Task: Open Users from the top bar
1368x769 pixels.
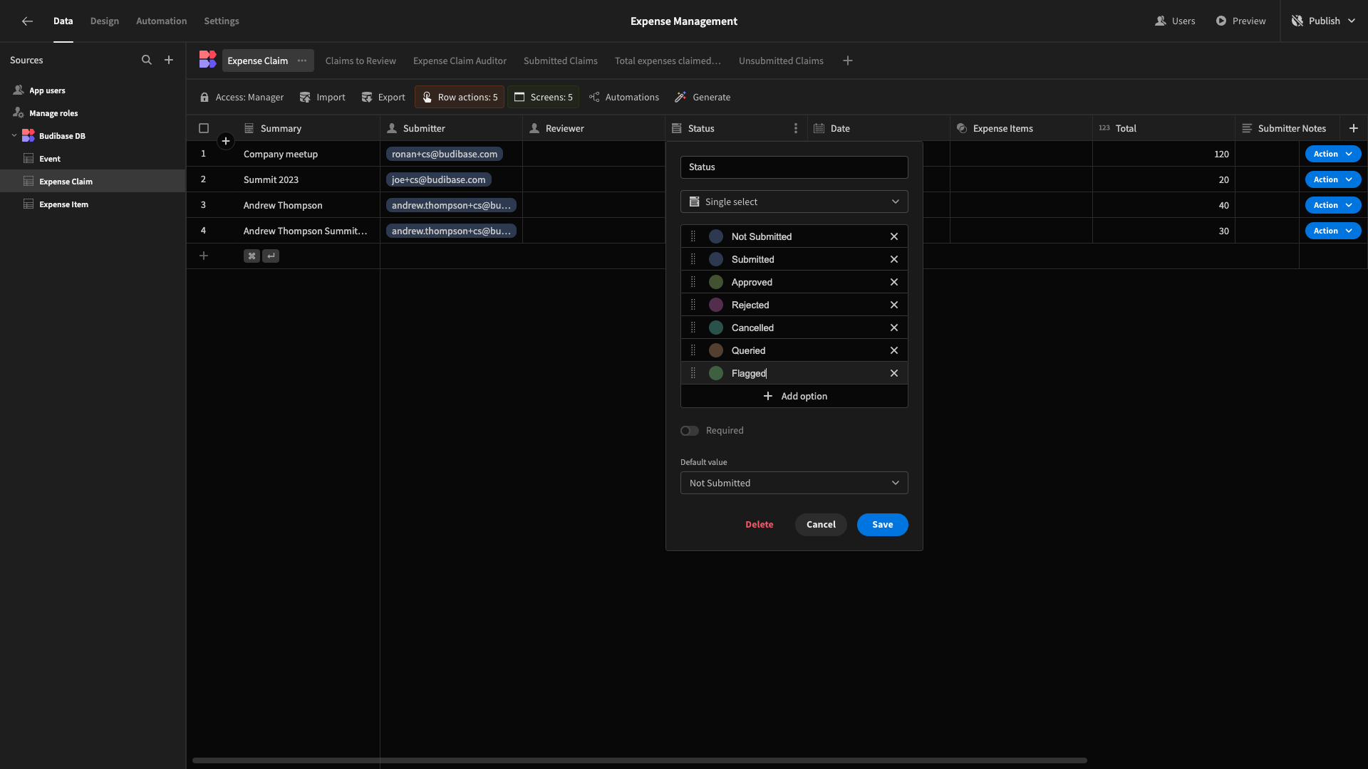Action: 1175,21
